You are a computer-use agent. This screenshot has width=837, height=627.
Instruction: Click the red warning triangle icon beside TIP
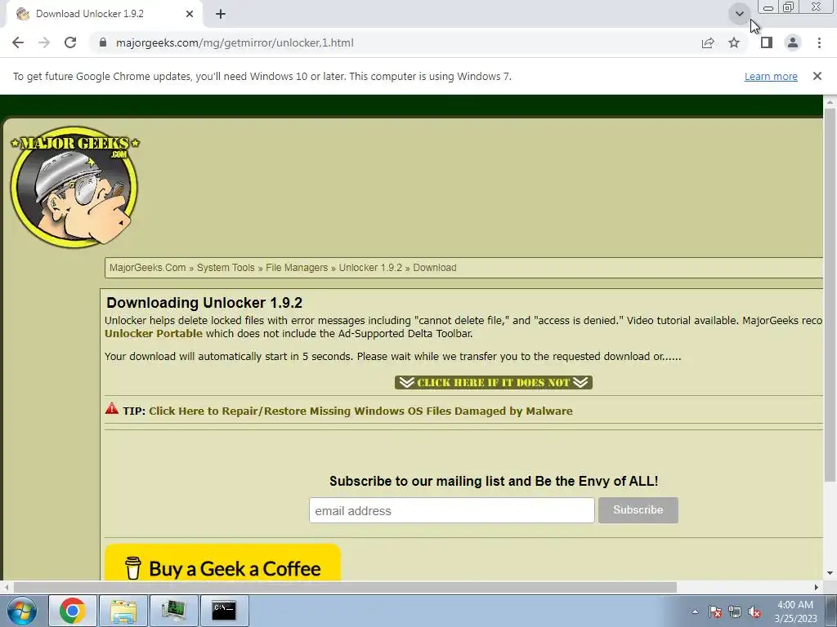coord(111,408)
